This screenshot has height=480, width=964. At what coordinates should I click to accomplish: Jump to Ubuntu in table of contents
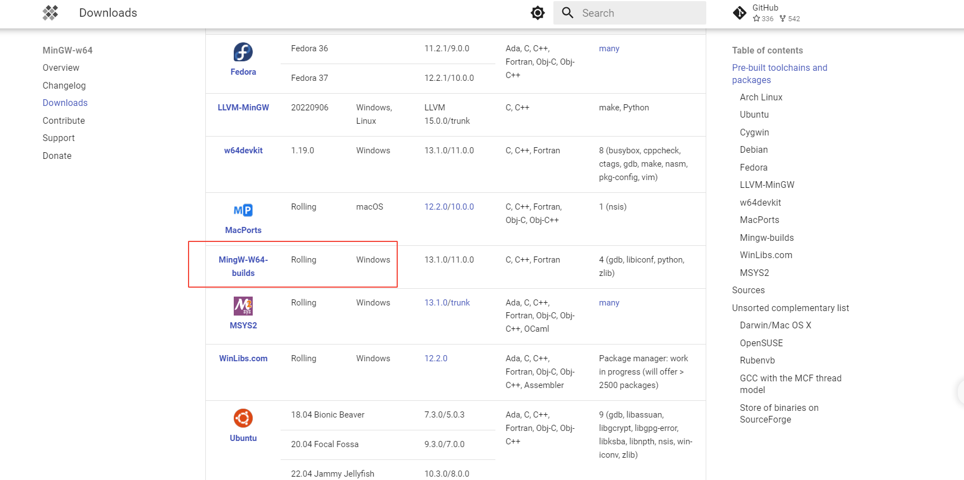click(754, 114)
